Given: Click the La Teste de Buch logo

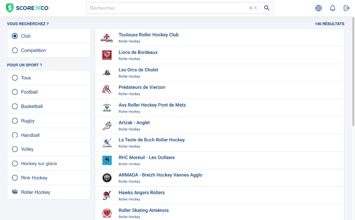Looking at the screenshot, I should point(107,143).
